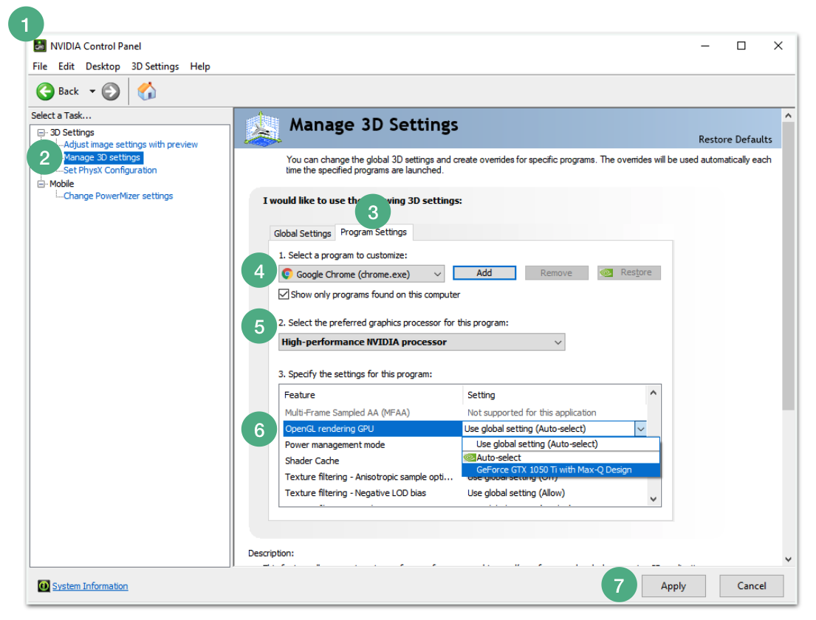
Task: Open the Back button history dropdown arrow
Action: click(x=92, y=92)
